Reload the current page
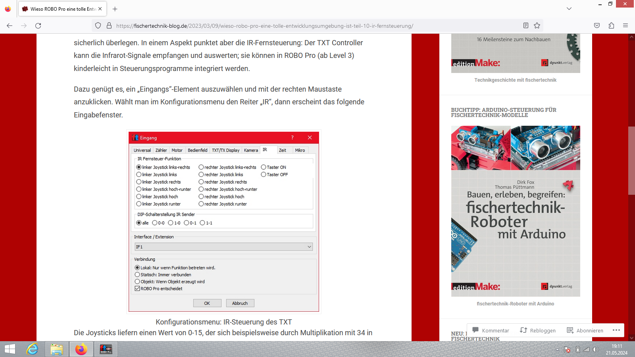635x357 pixels. pyautogui.click(x=38, y=26)
